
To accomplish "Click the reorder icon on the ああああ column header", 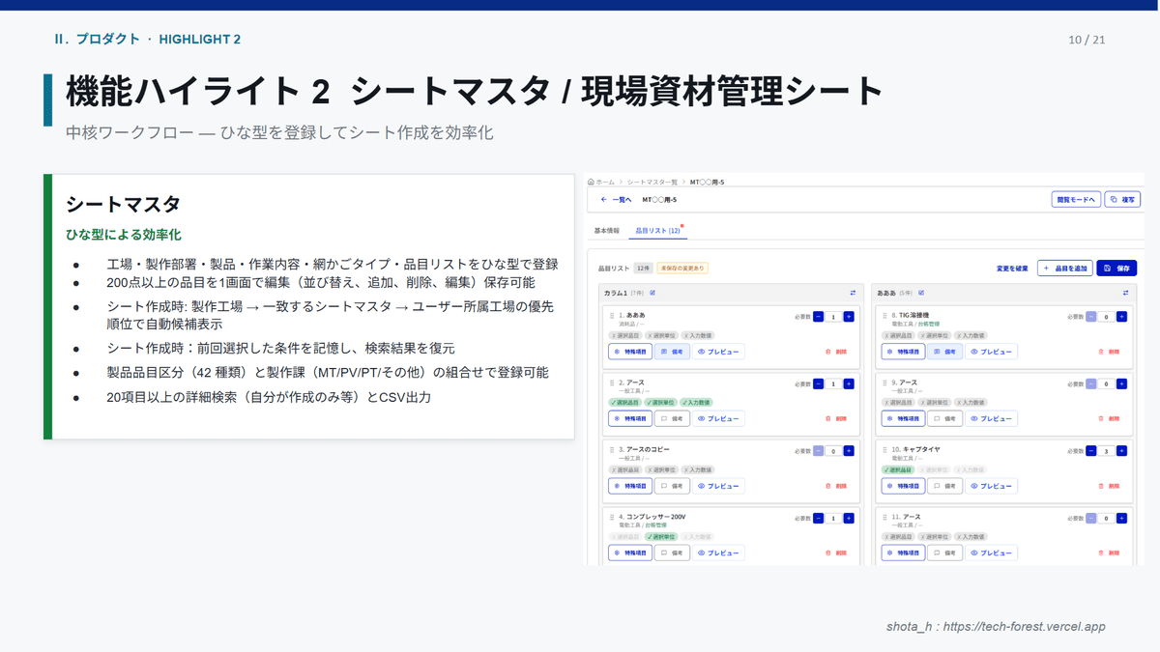I will 1125,293.
